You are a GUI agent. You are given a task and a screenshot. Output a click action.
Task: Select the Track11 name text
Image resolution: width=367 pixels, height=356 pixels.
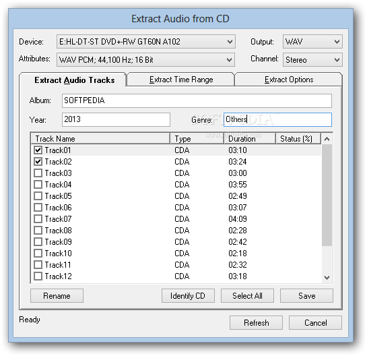click(58, 265)
